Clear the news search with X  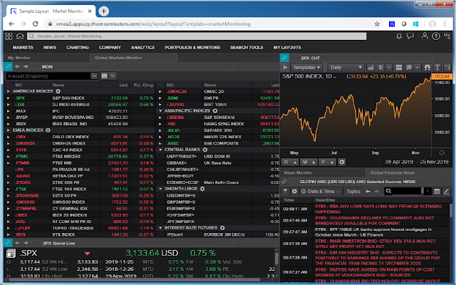point(427,191)
